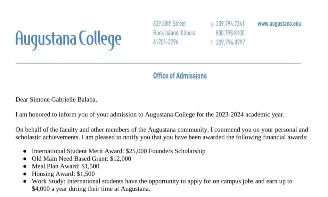This screenshot has width=328, height=197.
Task: Click the fax number 309.794.8797
Action: tap(230, 42)
